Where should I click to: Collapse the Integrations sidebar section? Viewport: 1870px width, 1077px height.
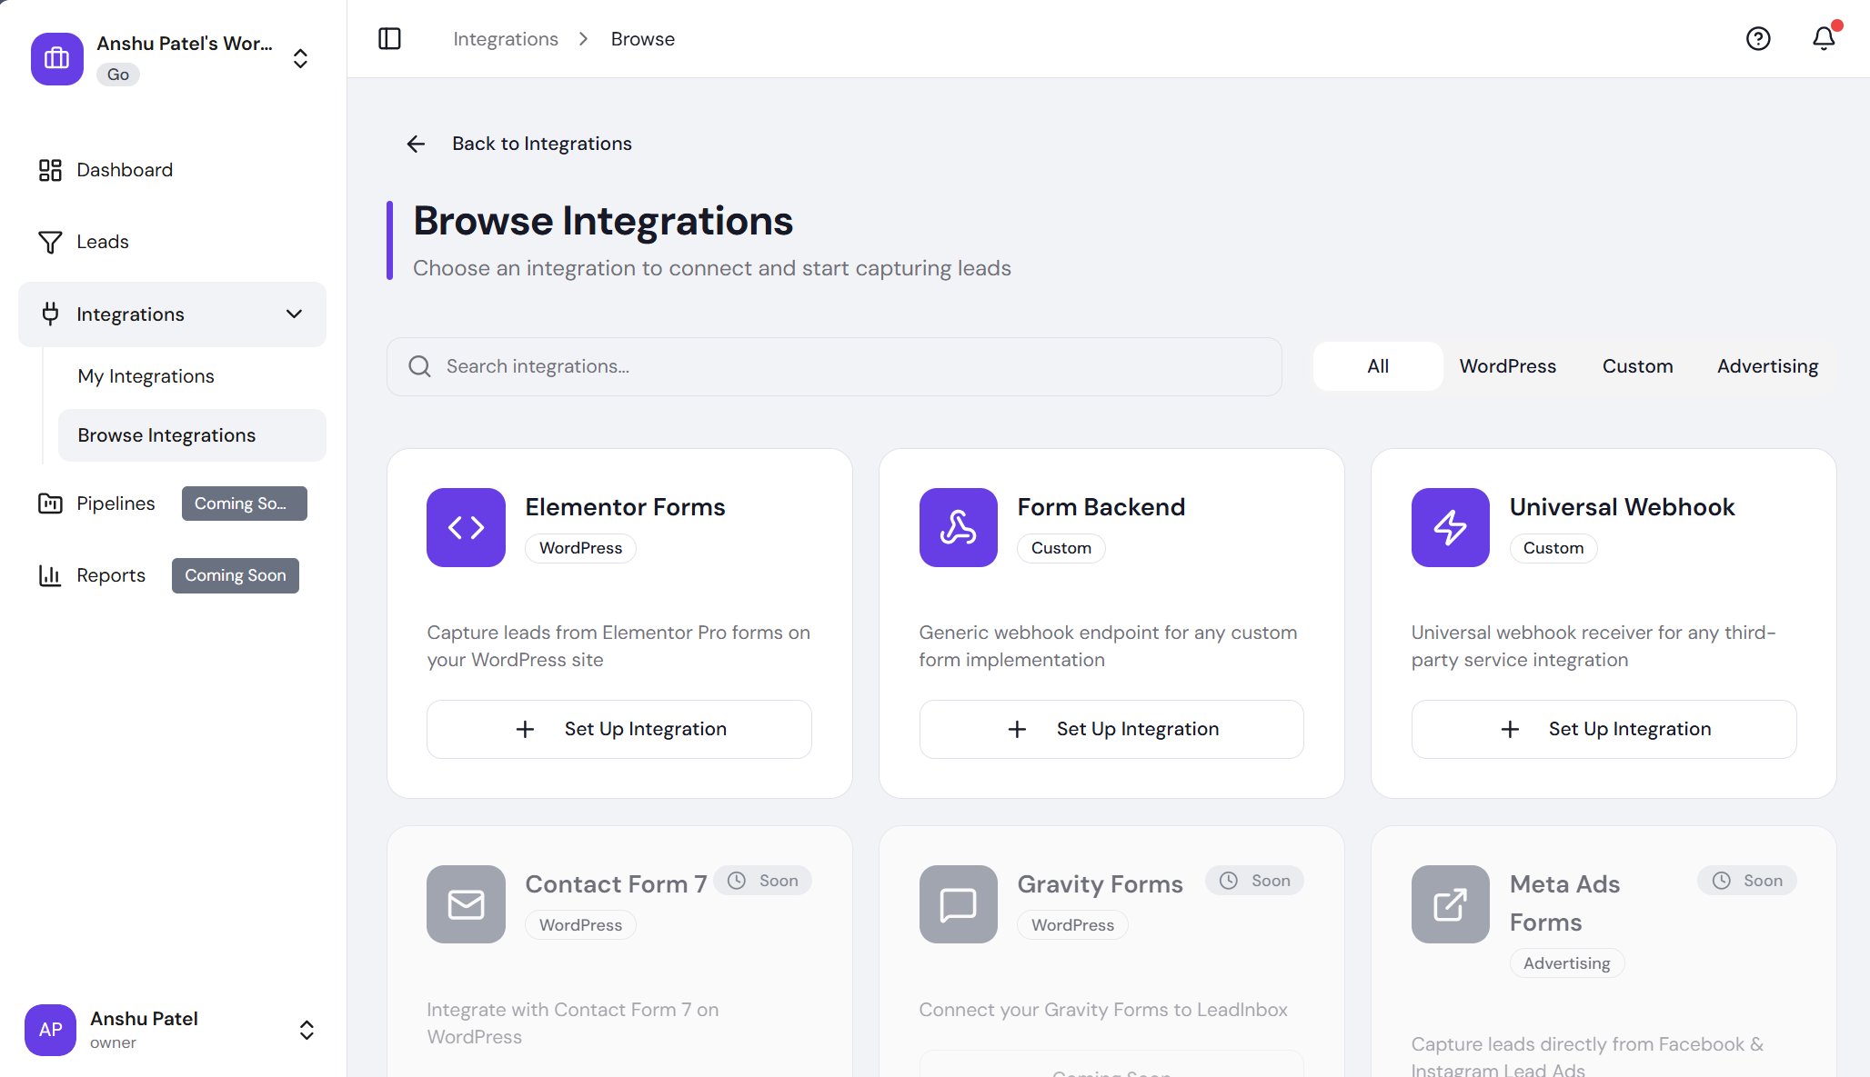tap(294, 314)
